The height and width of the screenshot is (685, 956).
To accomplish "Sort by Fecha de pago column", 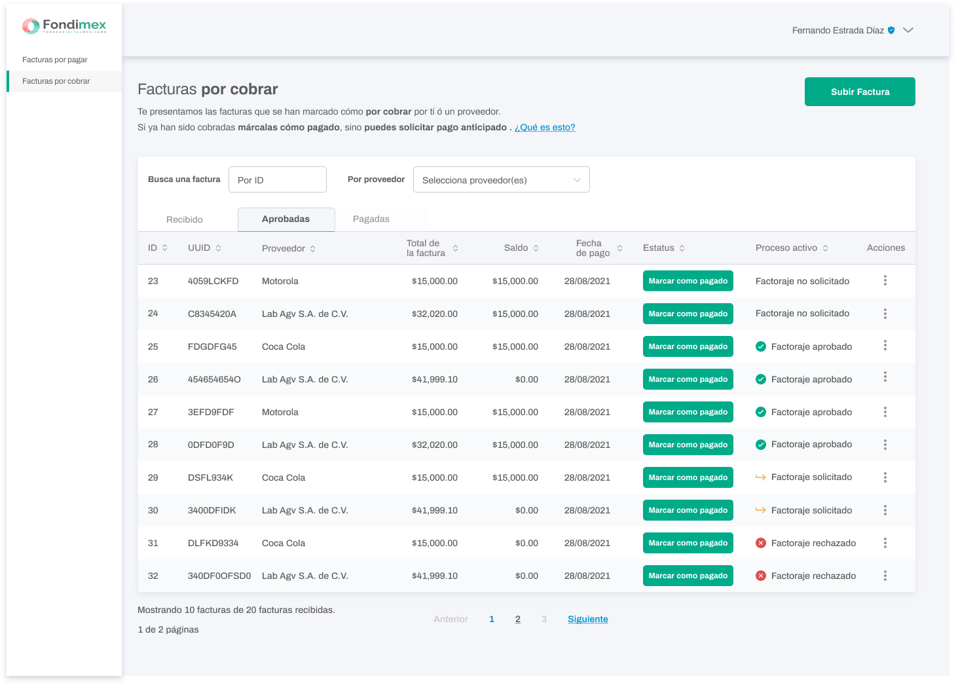I will 620,248.
